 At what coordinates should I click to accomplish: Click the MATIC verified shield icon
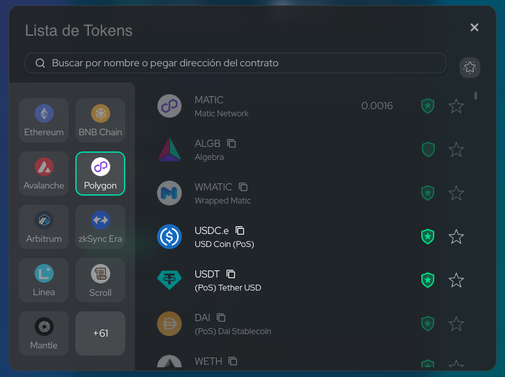click(427, 106)
